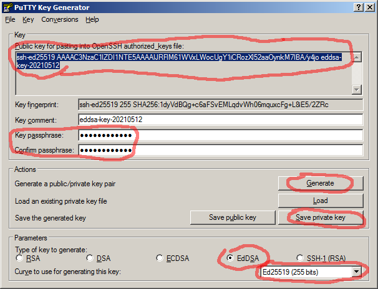Click the 'Curve to use for generating this key' label
The width and height of the screenshot is (378, 289).
pyautogui.click(x=68, y=272)
